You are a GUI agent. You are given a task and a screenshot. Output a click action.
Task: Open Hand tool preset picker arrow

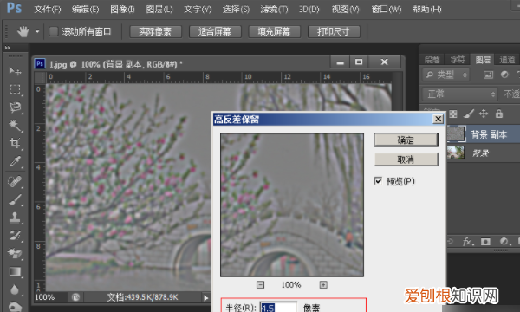[x=37, y=32]
